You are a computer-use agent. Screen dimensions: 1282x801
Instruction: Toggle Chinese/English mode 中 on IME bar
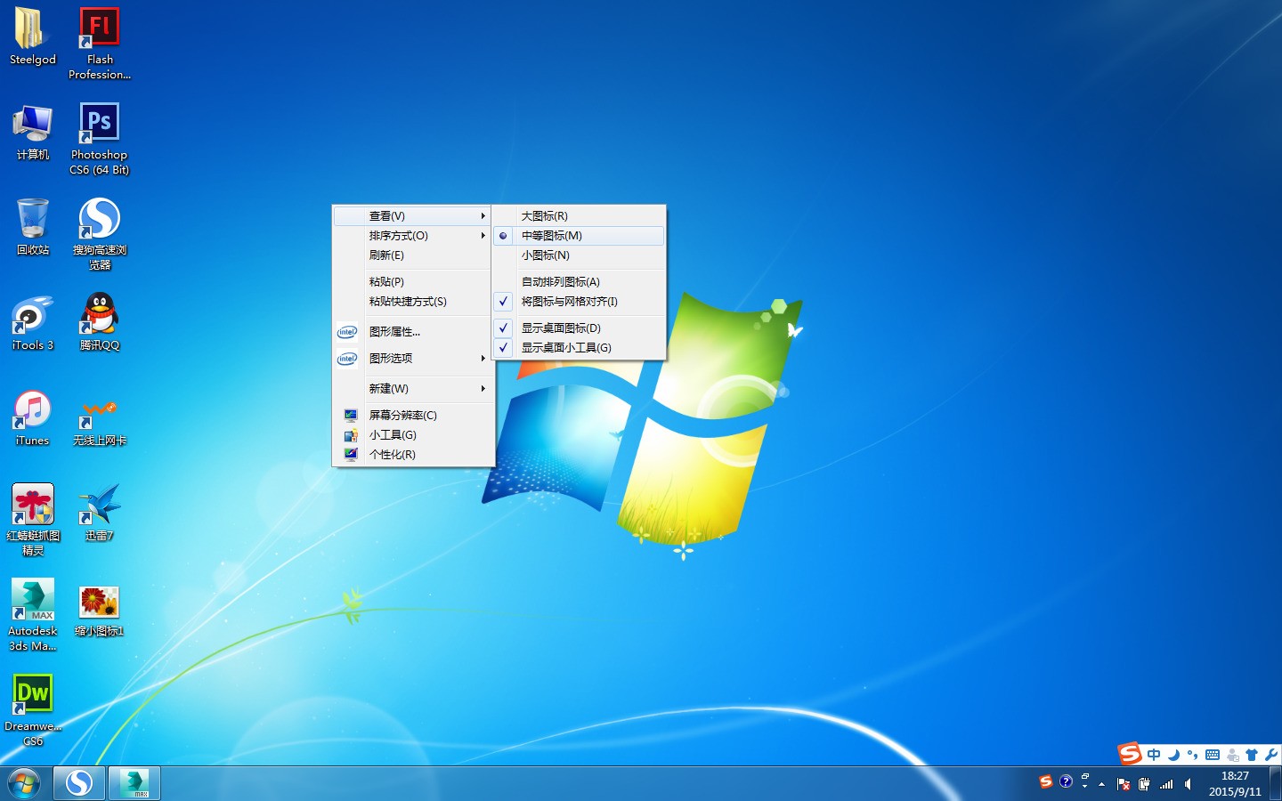[x=1154, y=755]
